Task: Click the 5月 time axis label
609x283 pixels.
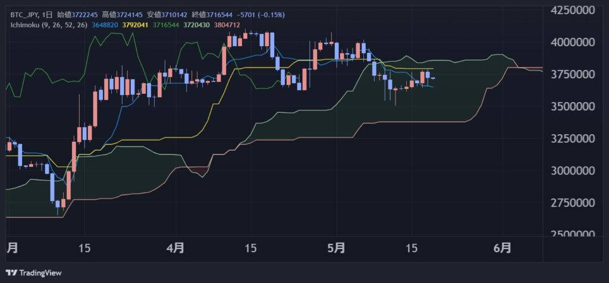Action: (x=337, y=248)
